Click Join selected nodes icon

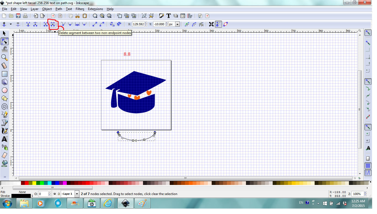[x=28, y=24]
